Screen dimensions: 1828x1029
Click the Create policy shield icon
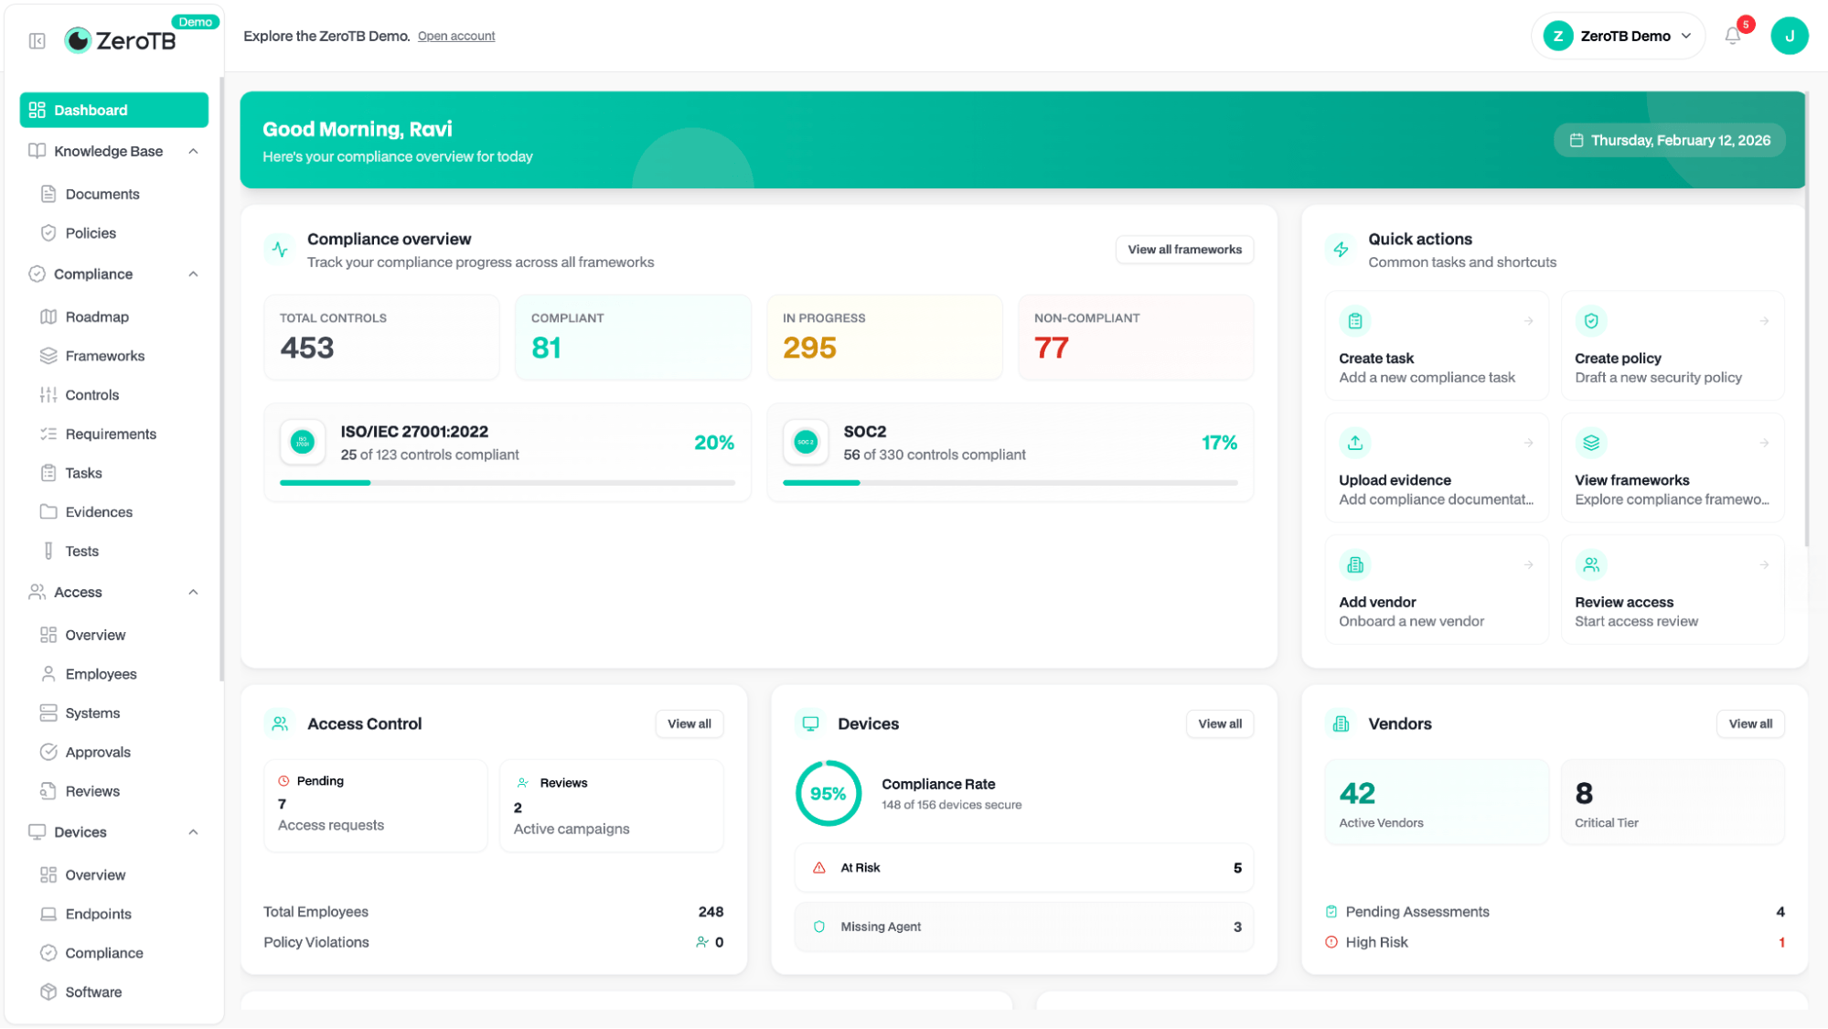[x=1591, y=321]
